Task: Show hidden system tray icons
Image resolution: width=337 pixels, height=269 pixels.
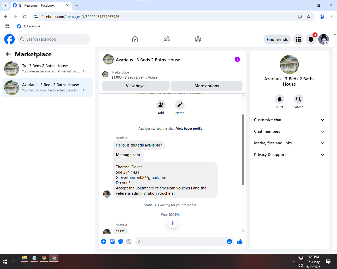Action: pos(294,262)
